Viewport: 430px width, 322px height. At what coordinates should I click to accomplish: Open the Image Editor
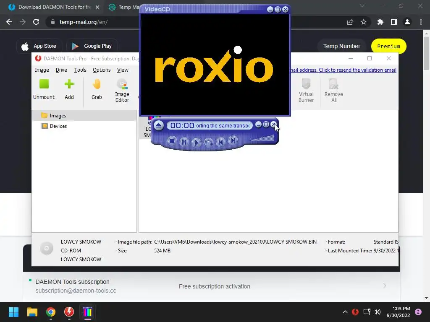122,91
